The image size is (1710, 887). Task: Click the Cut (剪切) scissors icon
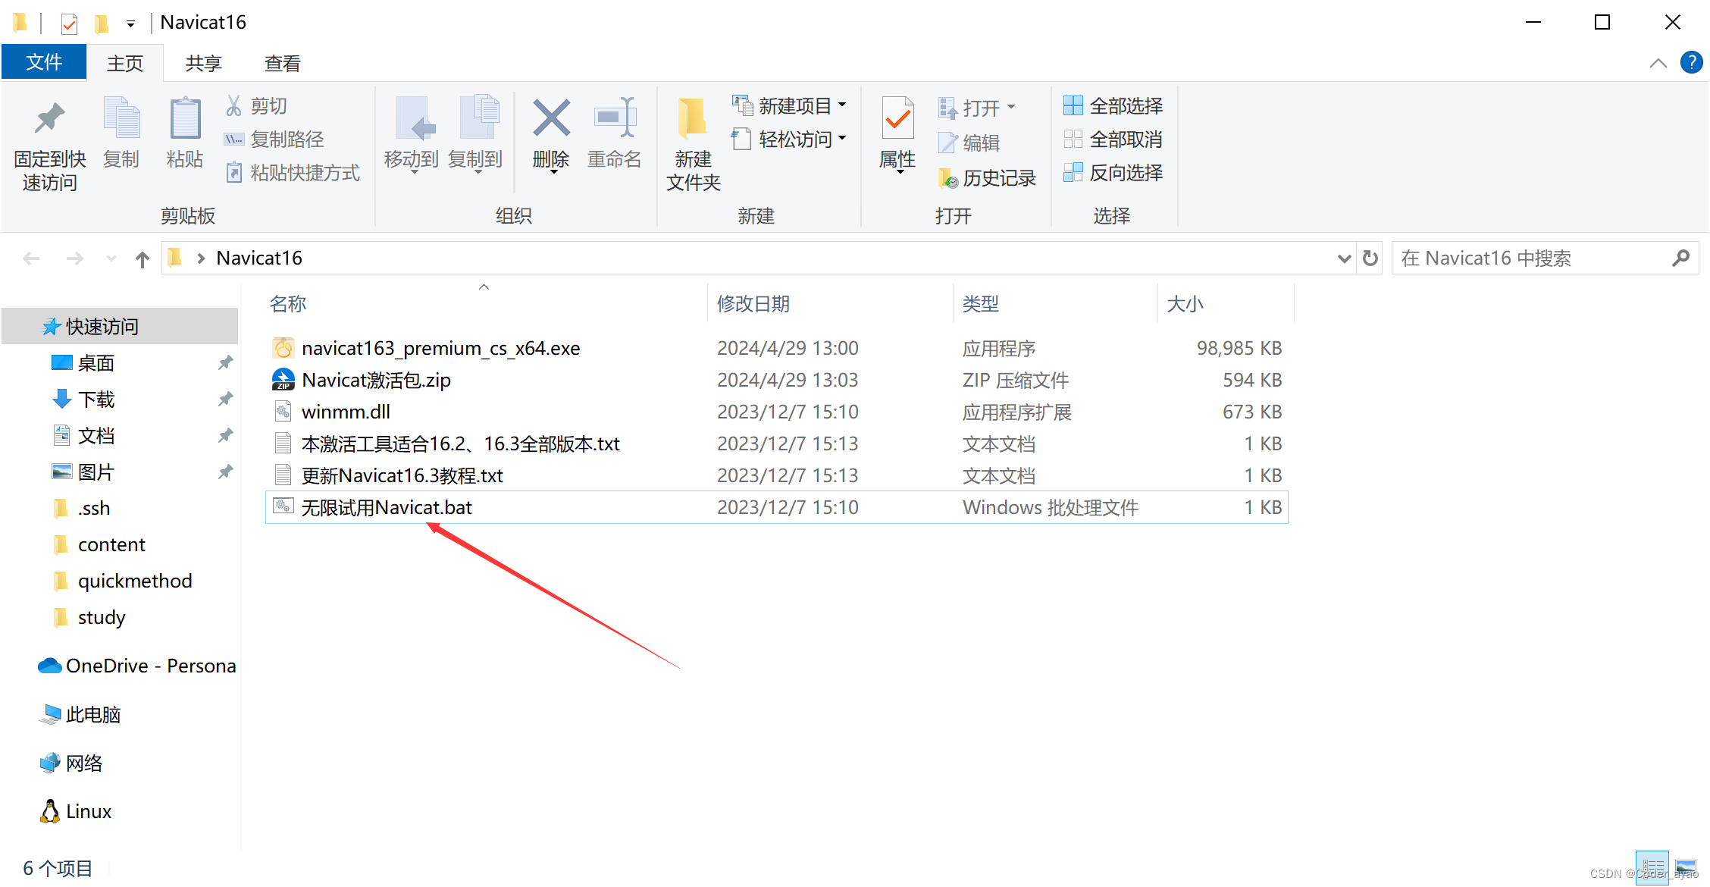[x=233, y=105]
